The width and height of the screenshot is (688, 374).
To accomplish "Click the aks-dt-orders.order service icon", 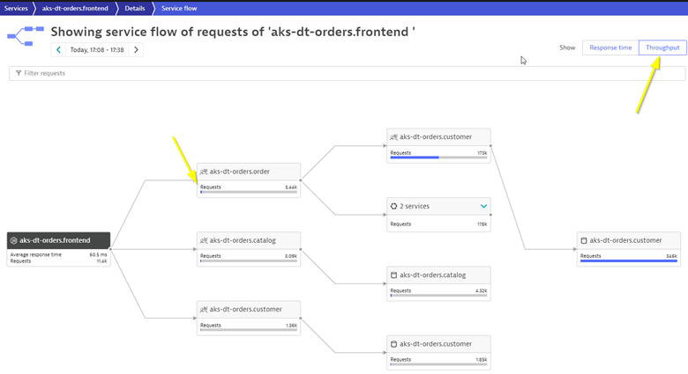I will [204, 172].
